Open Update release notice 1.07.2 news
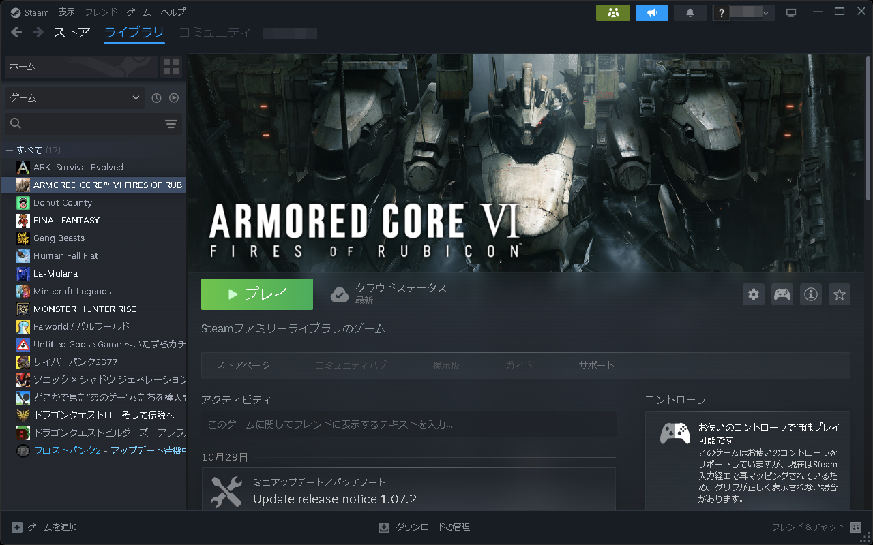Viewport: 873px width, 545px height. [x=335, y=499]
